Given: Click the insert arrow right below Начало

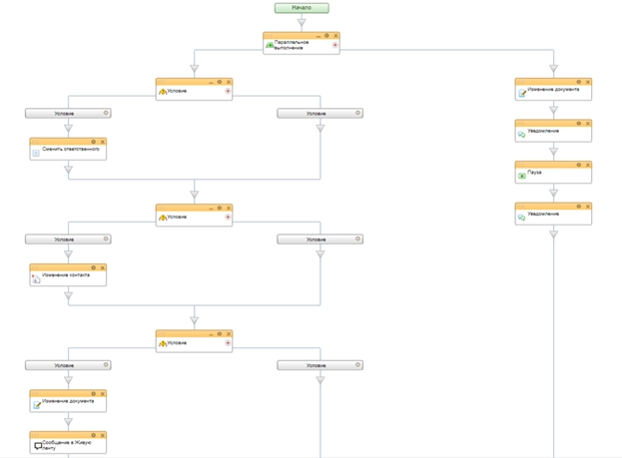Looking at the screenshot, I should 302,21.
